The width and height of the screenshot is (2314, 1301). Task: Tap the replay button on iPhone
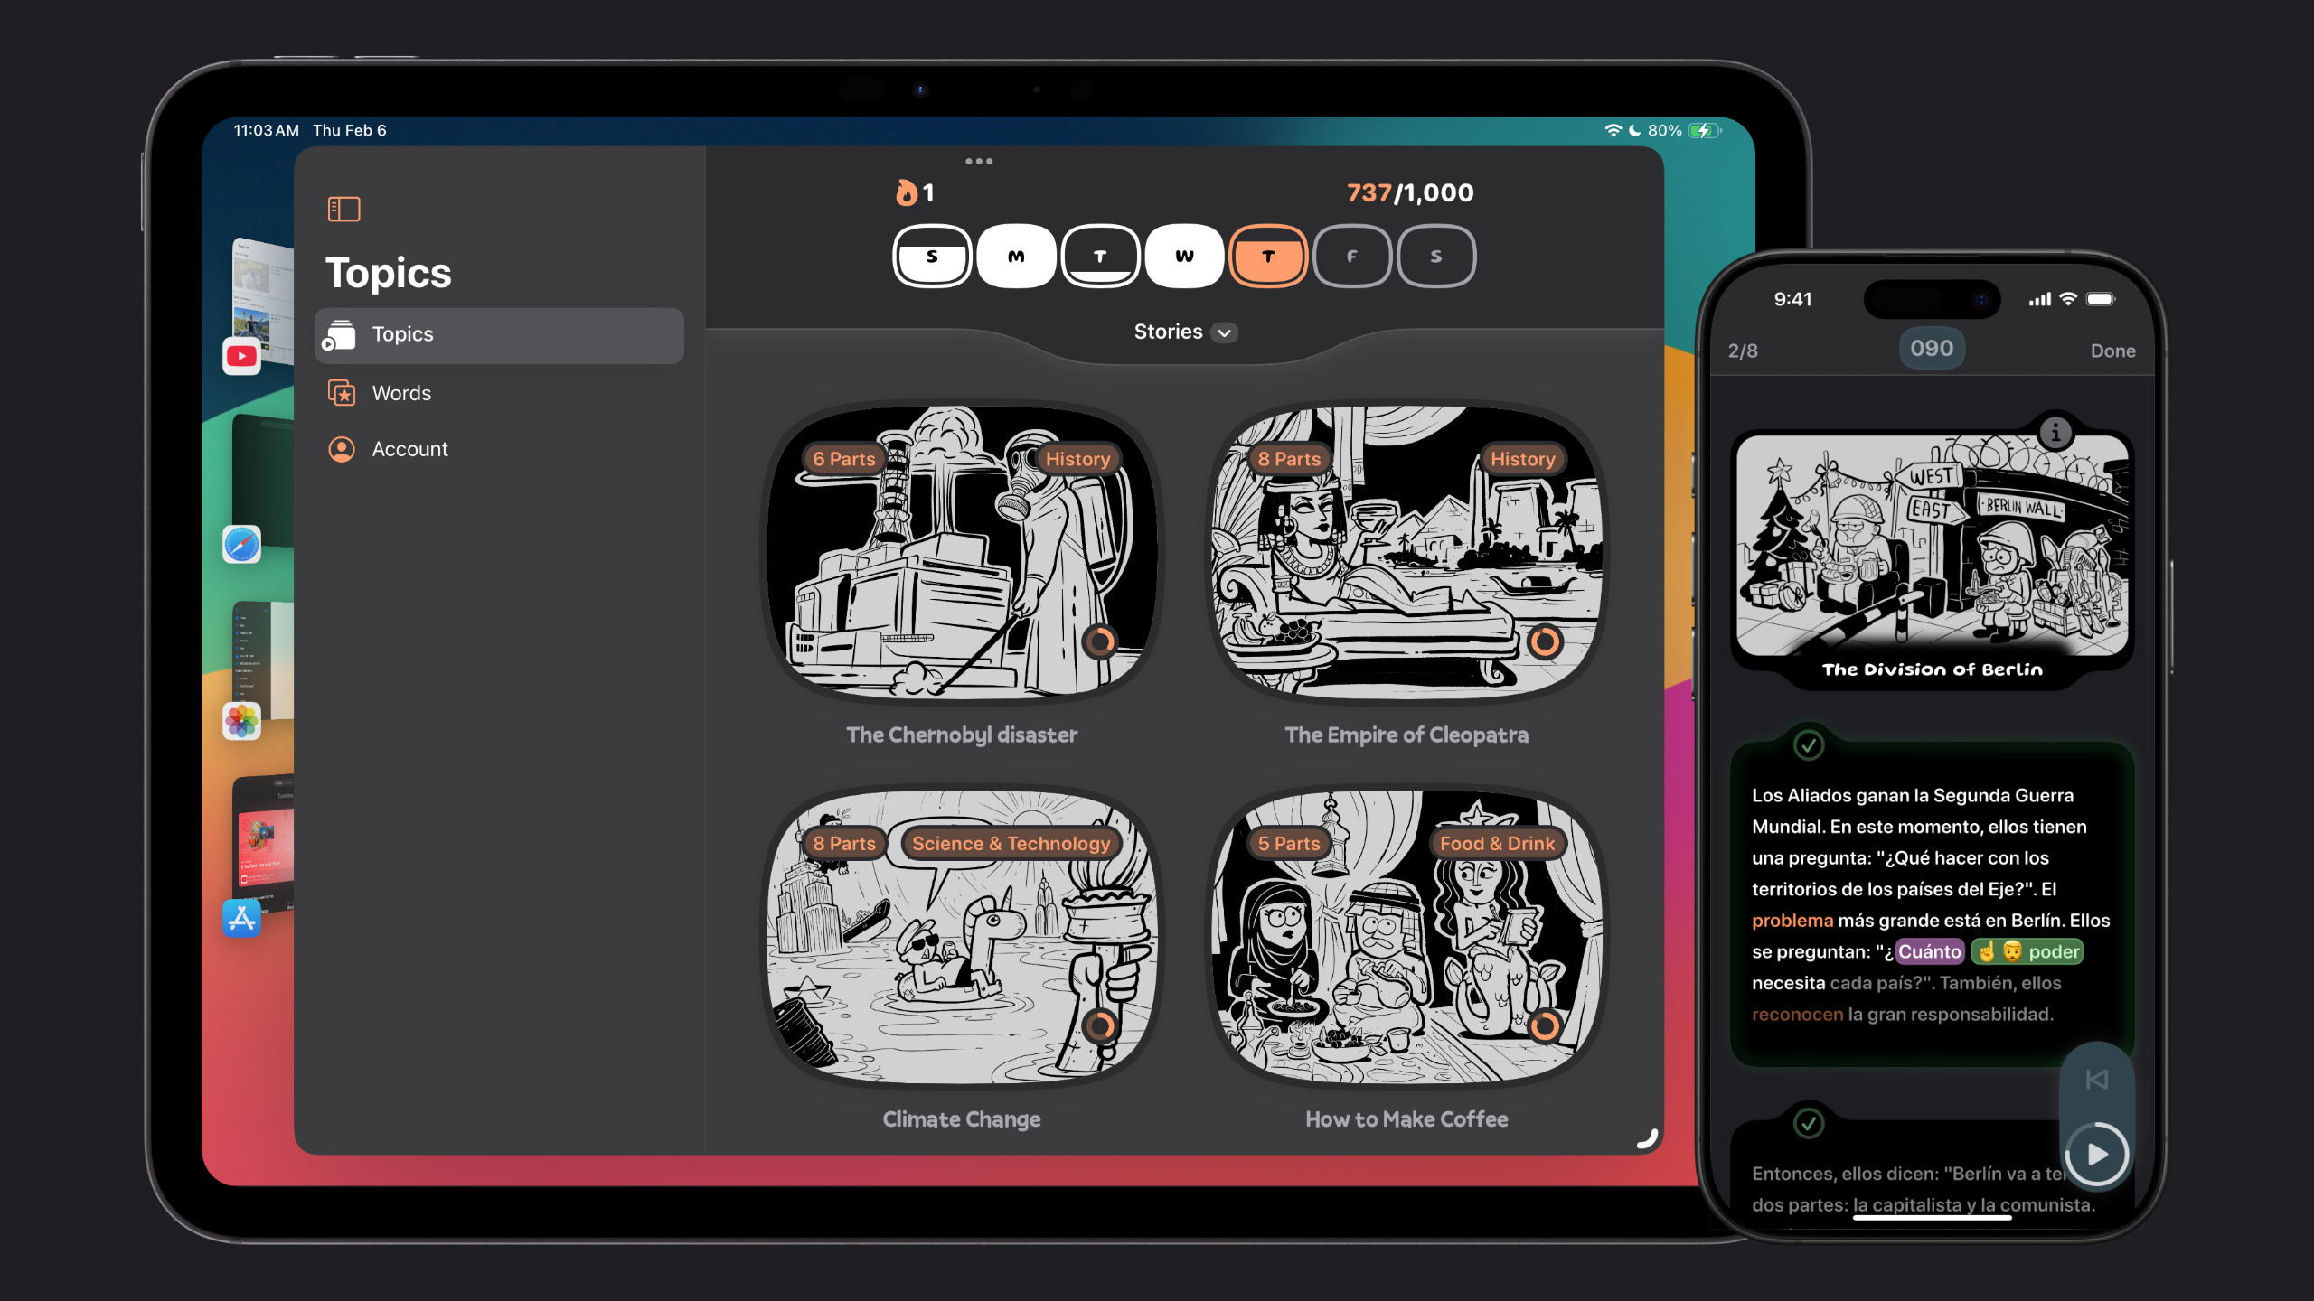click(2096, 1081)
